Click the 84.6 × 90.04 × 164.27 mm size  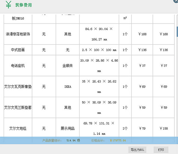[99, 34]
